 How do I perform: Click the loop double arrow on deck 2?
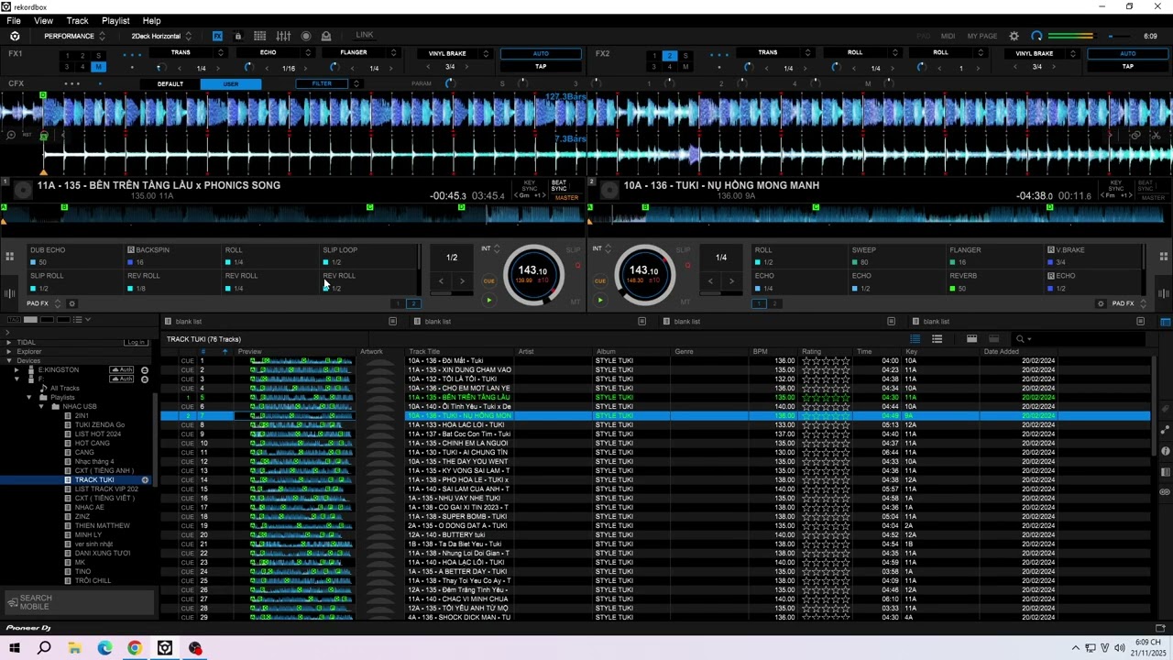tap(731, 281)
